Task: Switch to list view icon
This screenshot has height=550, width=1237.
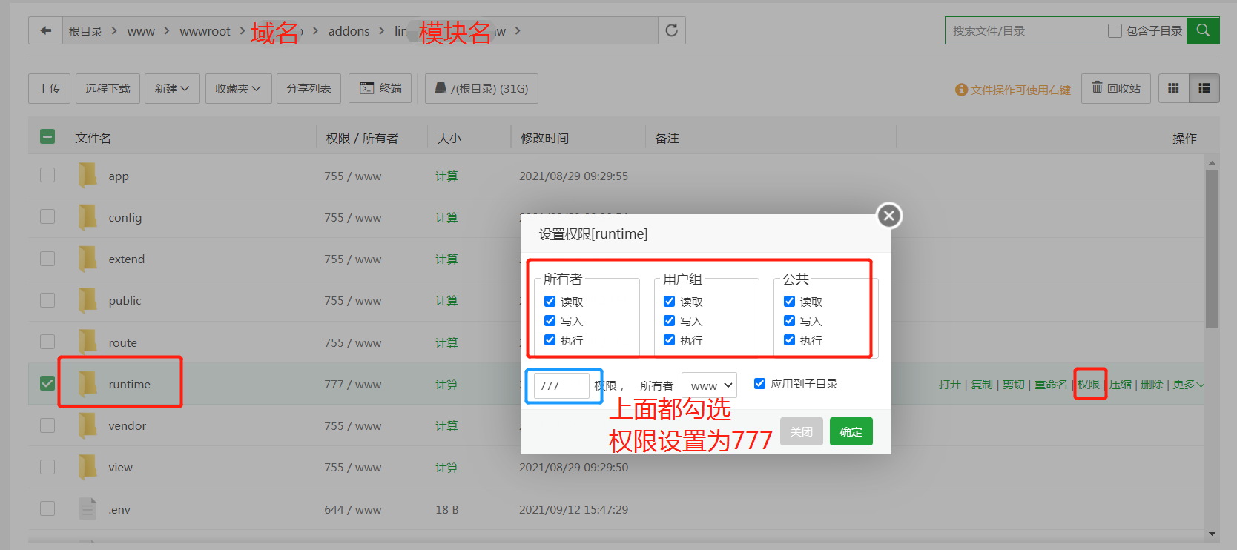Action: pyautogui.click(x=1204, y=88)
